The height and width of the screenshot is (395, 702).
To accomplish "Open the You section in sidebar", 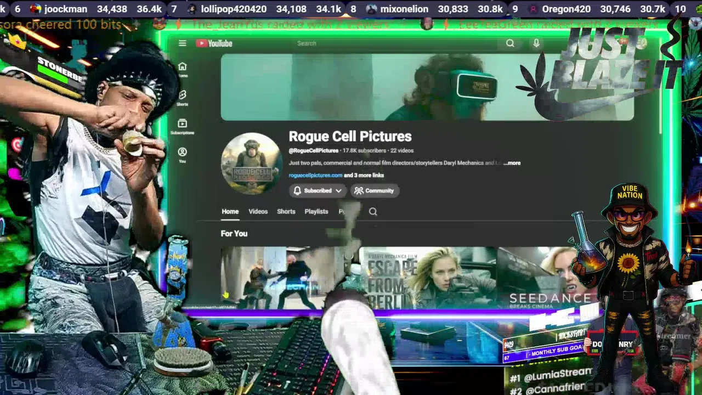I will pyautogui.click(x=182, y=155).
